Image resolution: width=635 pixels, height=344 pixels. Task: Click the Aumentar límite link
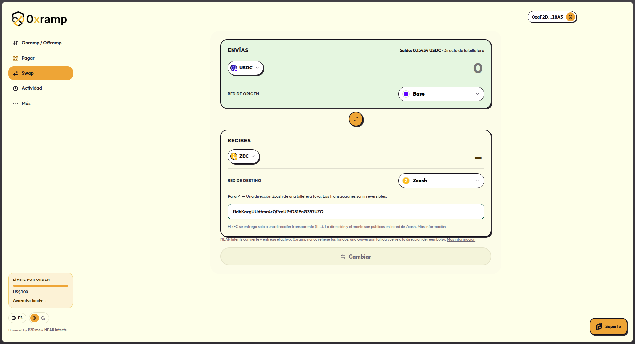click(x=30, y=300)
